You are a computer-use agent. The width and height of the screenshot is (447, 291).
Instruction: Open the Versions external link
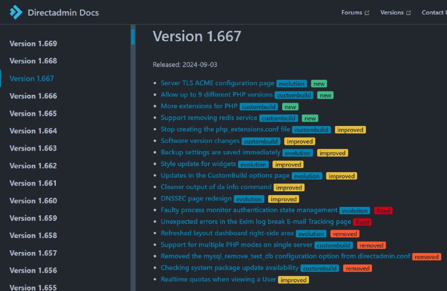[x=396, y=12]
